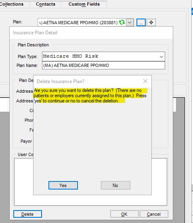193x223 pixels.
Task: Switch to the Contacts tab
Action: [x=46, y=4]
